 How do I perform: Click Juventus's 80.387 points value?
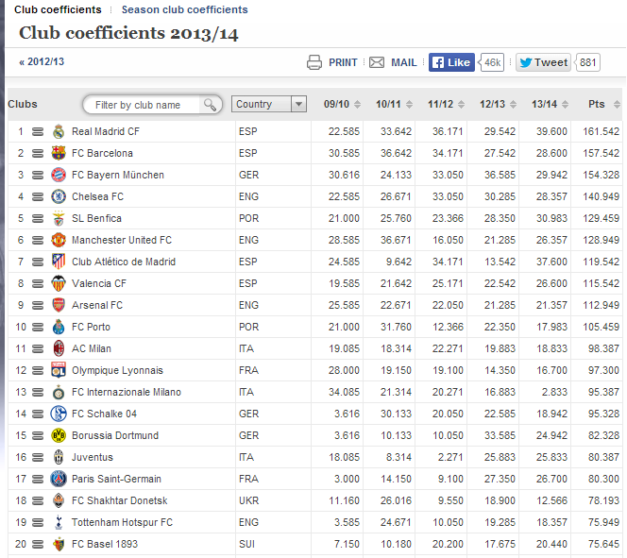click(603, 457)
